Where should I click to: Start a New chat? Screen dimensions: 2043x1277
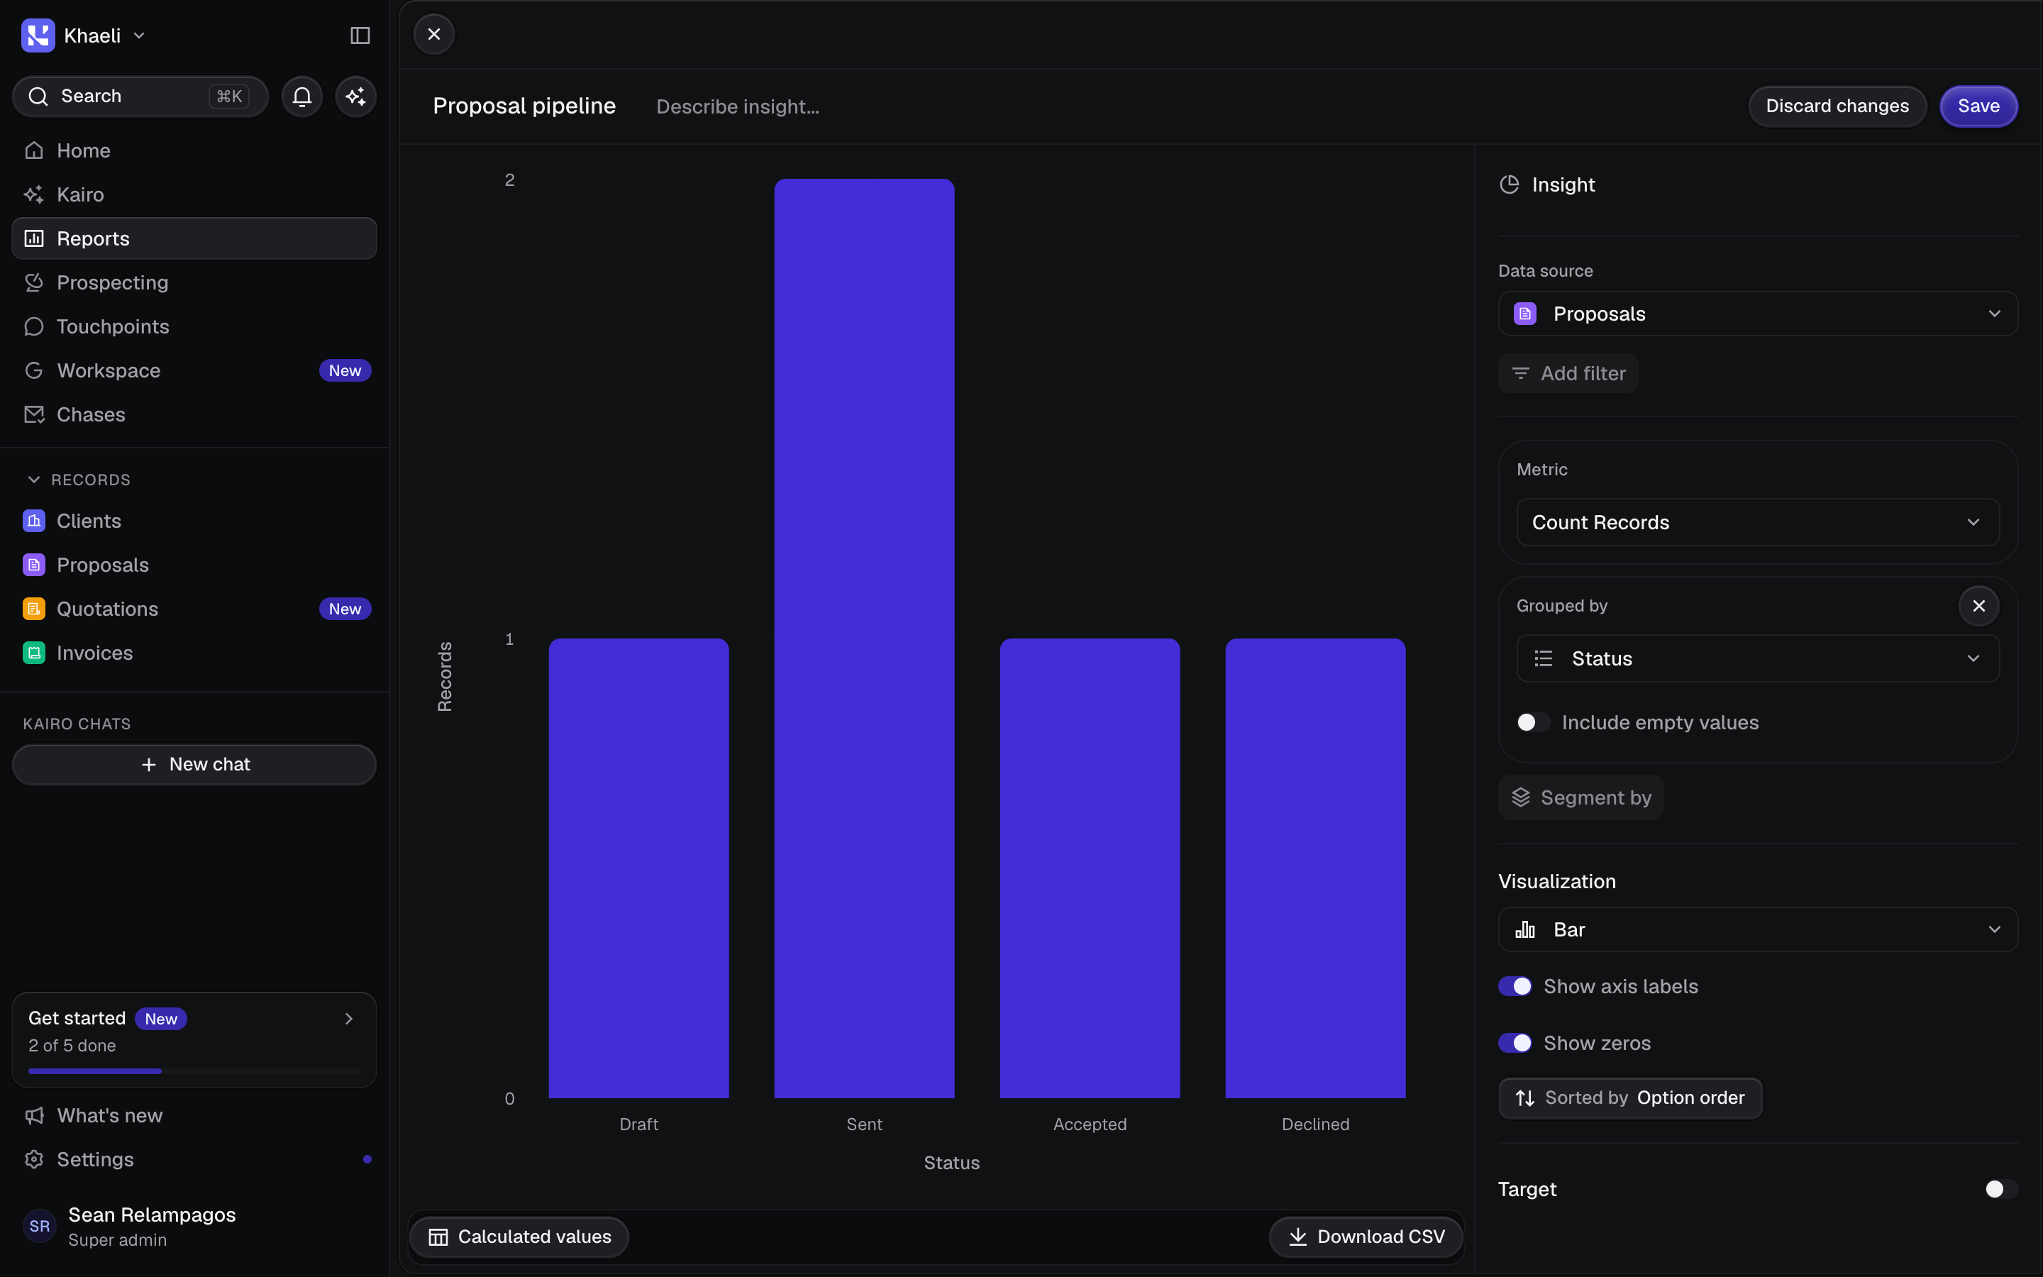pyautogui.click(x=194, y=764)
